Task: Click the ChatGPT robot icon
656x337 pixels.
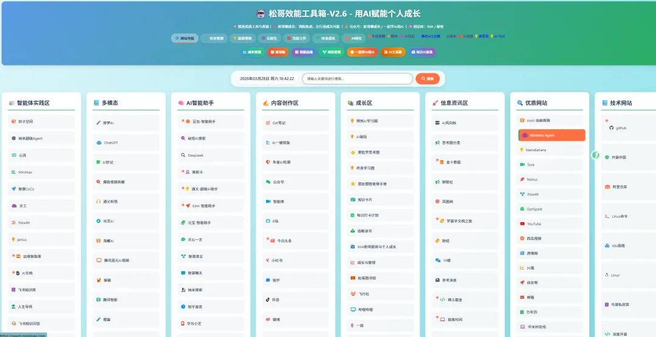Action: (99, 143)
